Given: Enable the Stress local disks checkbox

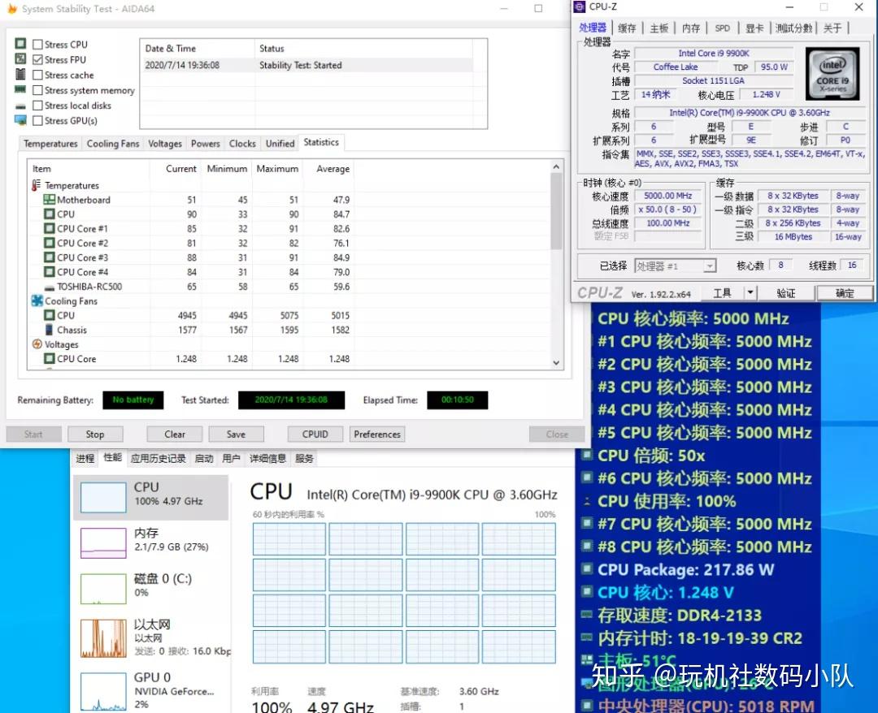Looking at the screenshot, I should 37,105.
